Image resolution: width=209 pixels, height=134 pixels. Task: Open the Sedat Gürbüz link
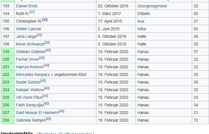click(28, 82)
